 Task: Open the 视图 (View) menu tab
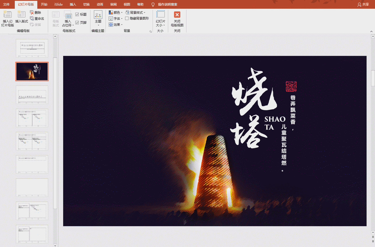(127, 4)
